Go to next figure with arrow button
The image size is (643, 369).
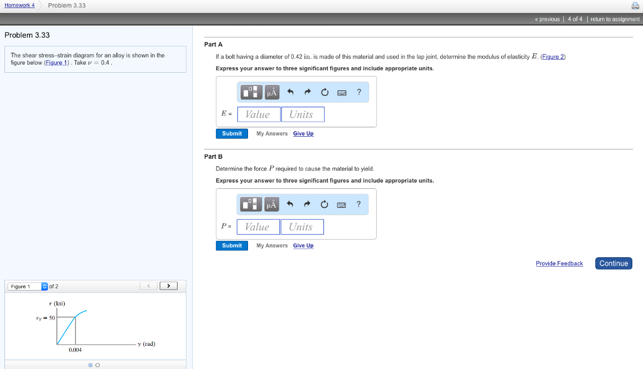[x=168, y=286]
